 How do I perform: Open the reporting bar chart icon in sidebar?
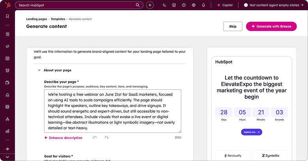(x=8, y=131)
